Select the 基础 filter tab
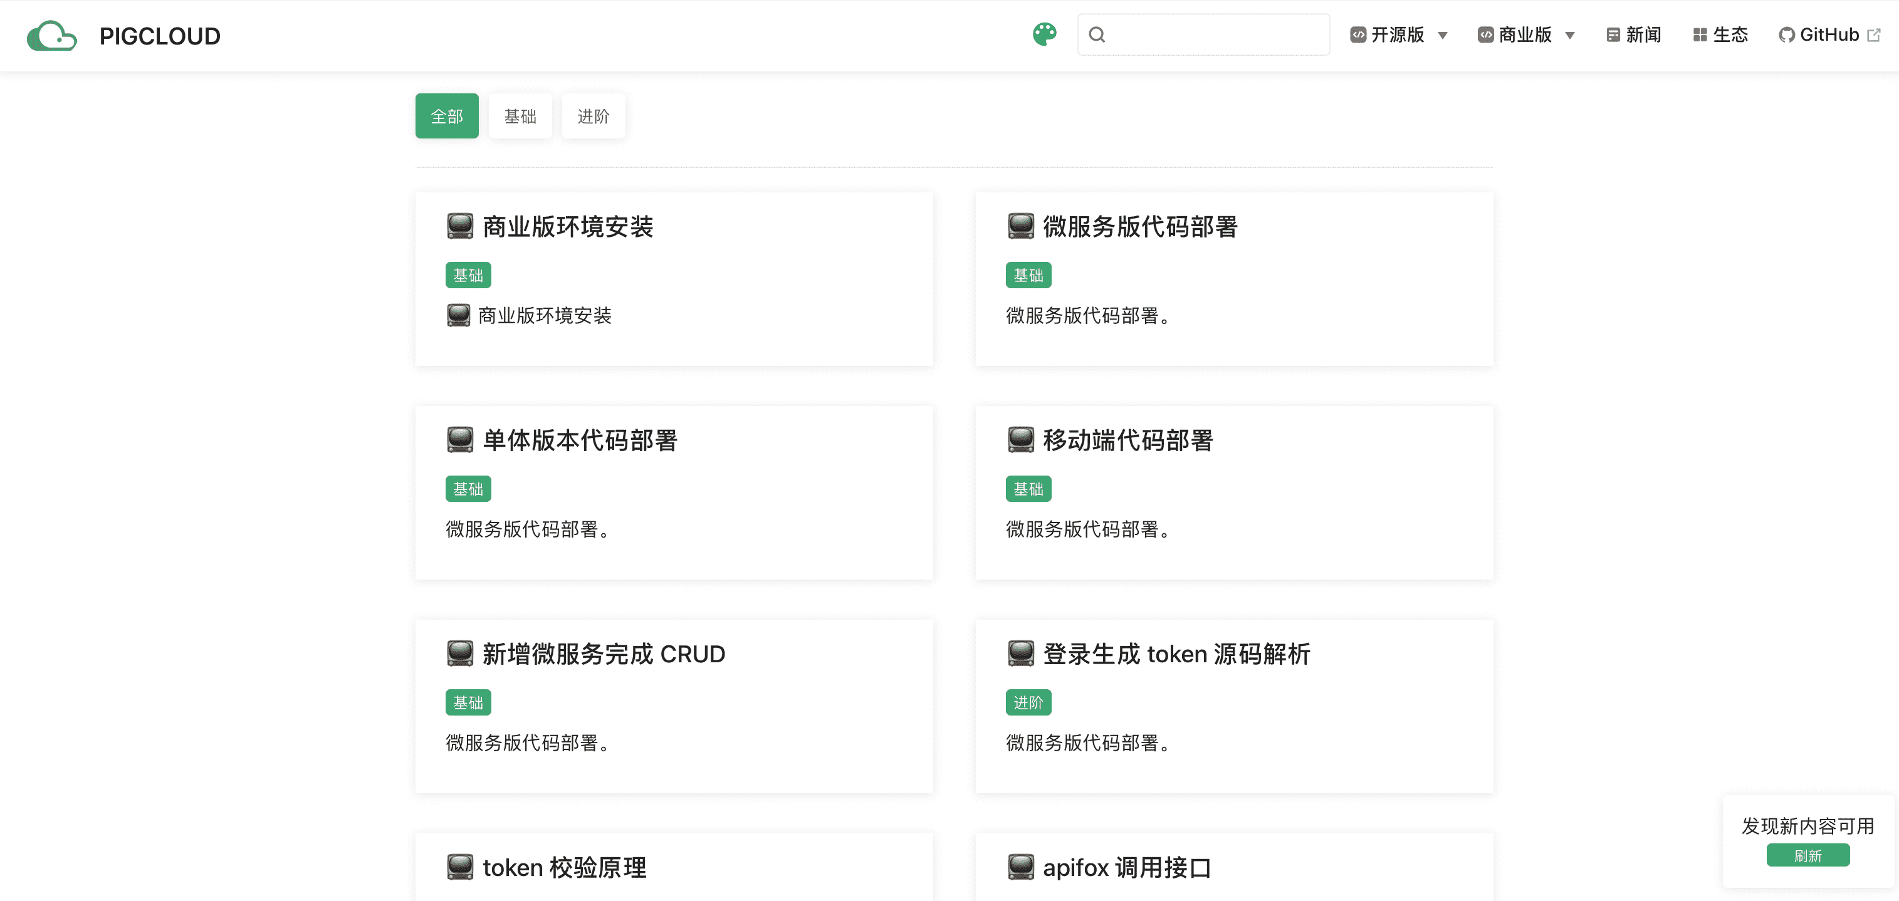 (x=520, y=116)
